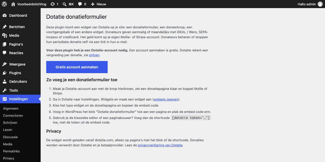325x162 pixels.
Task: Click the Gebruikers person icon
Action: pos(5,82)
